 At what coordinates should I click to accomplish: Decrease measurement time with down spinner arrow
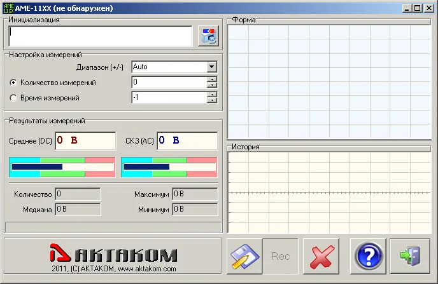212,100
